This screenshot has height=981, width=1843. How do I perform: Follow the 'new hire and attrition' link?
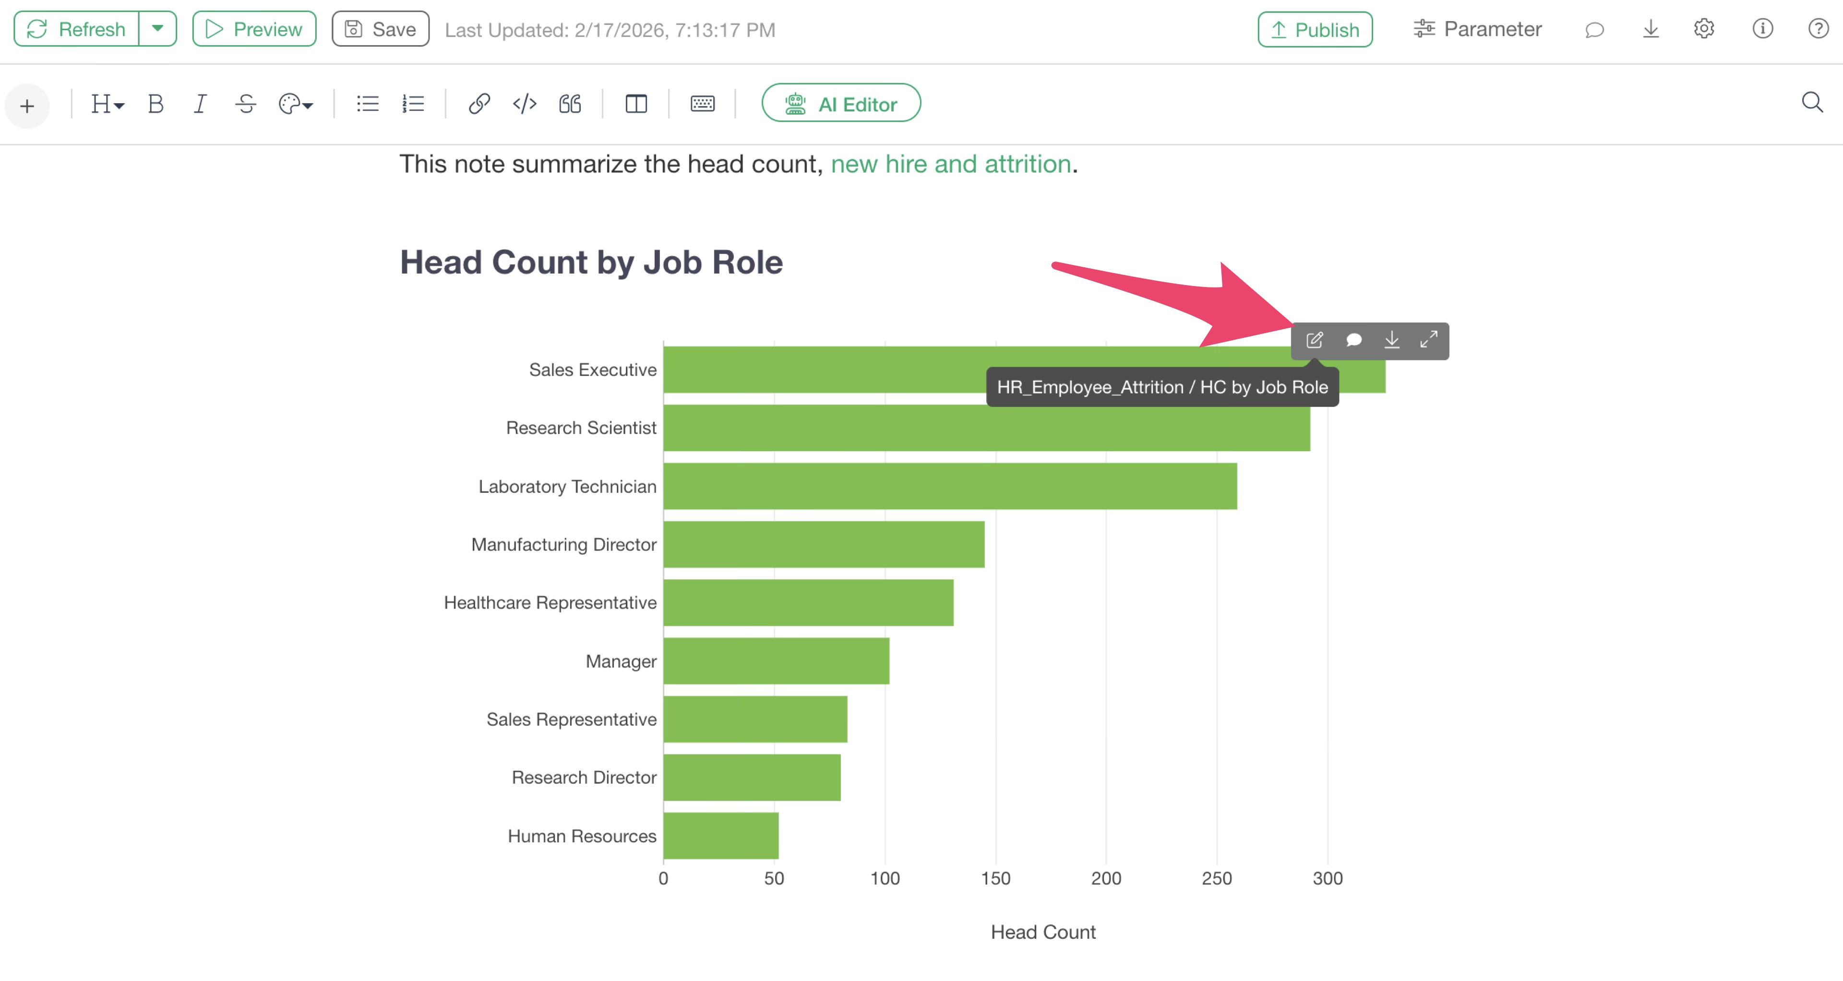950,165
